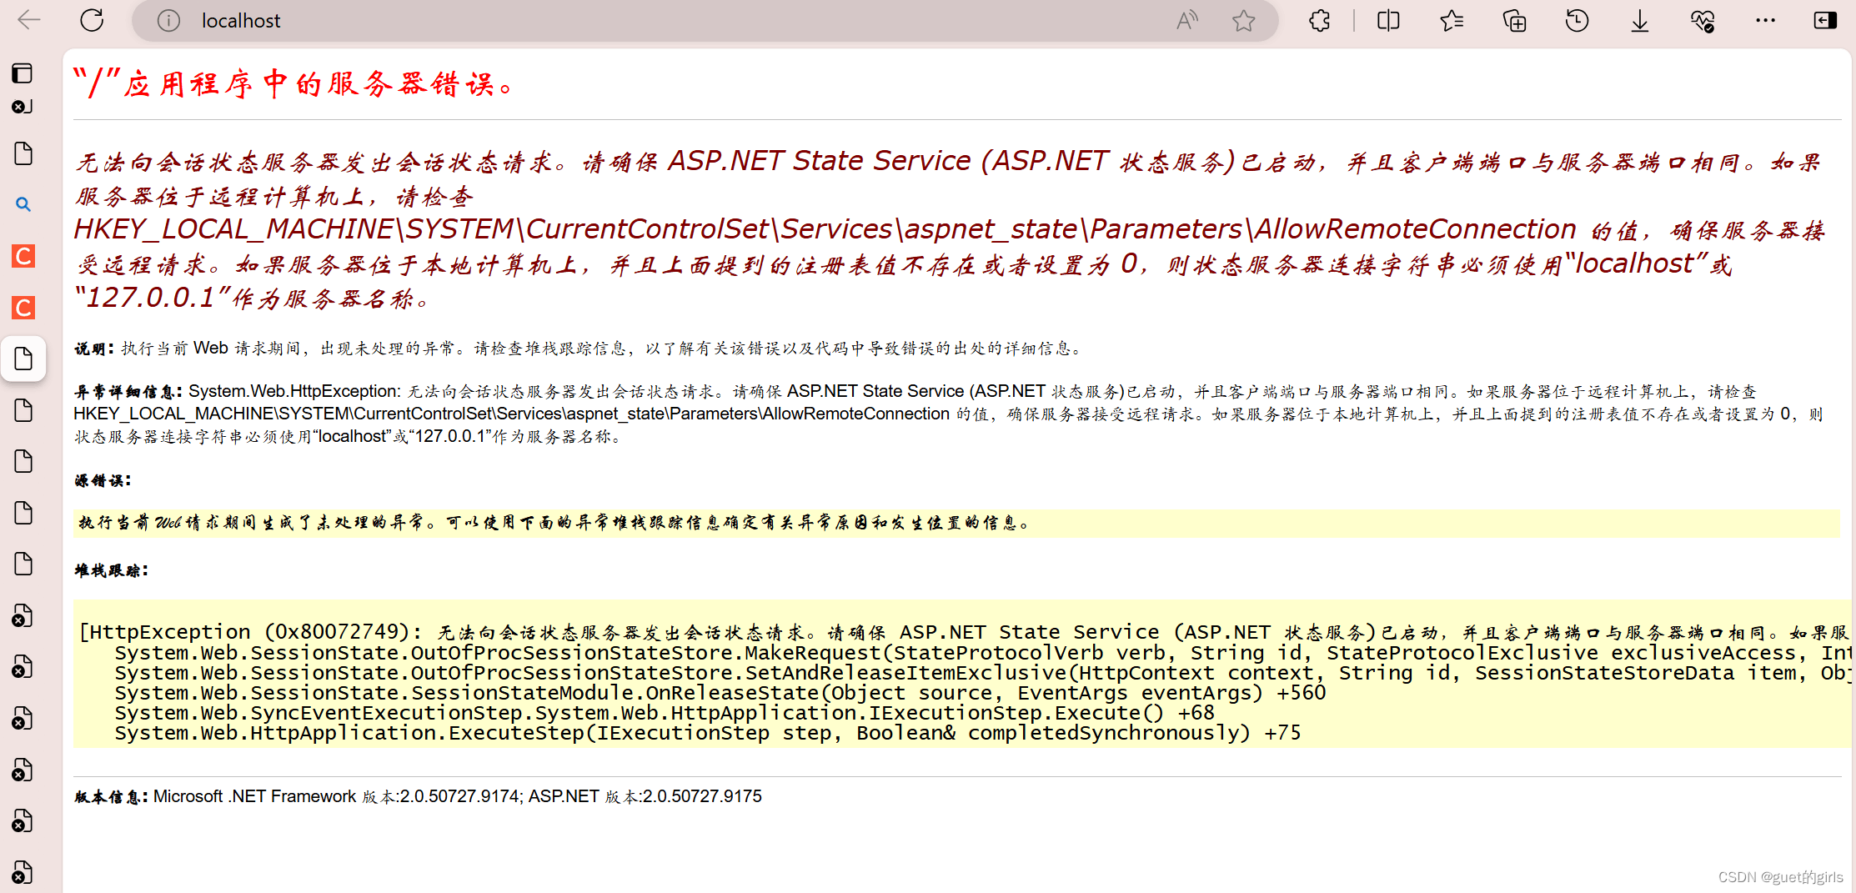
Task: Reload the localhost page
Action: click(x=92, y=20)
